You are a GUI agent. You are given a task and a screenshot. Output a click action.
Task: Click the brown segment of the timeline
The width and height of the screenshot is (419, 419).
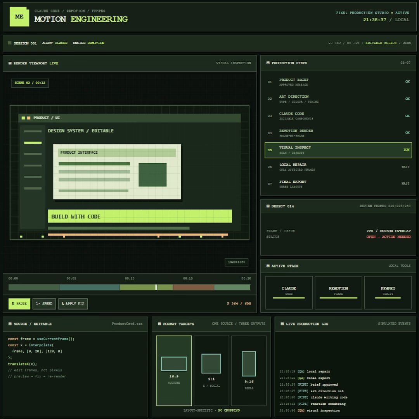pos(194,287)
